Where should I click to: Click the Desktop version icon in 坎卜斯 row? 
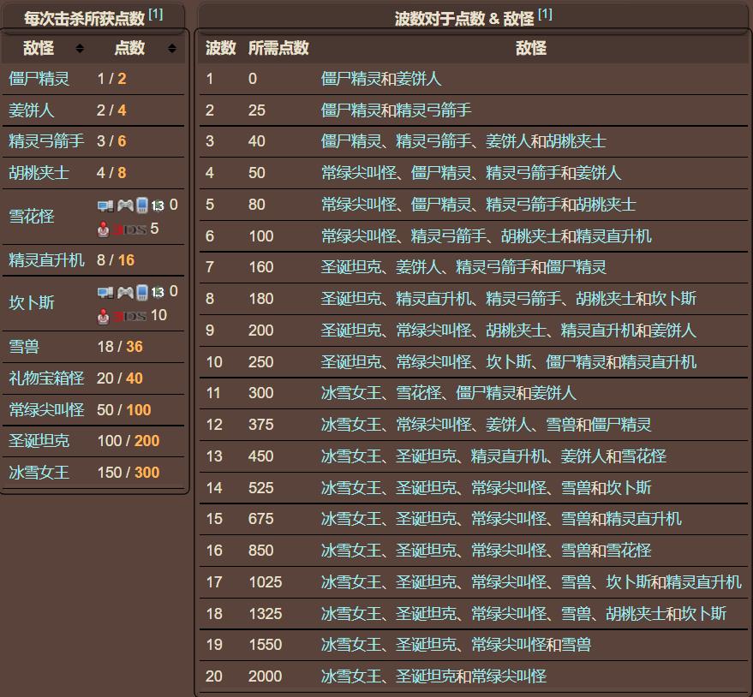click(105, 292)
